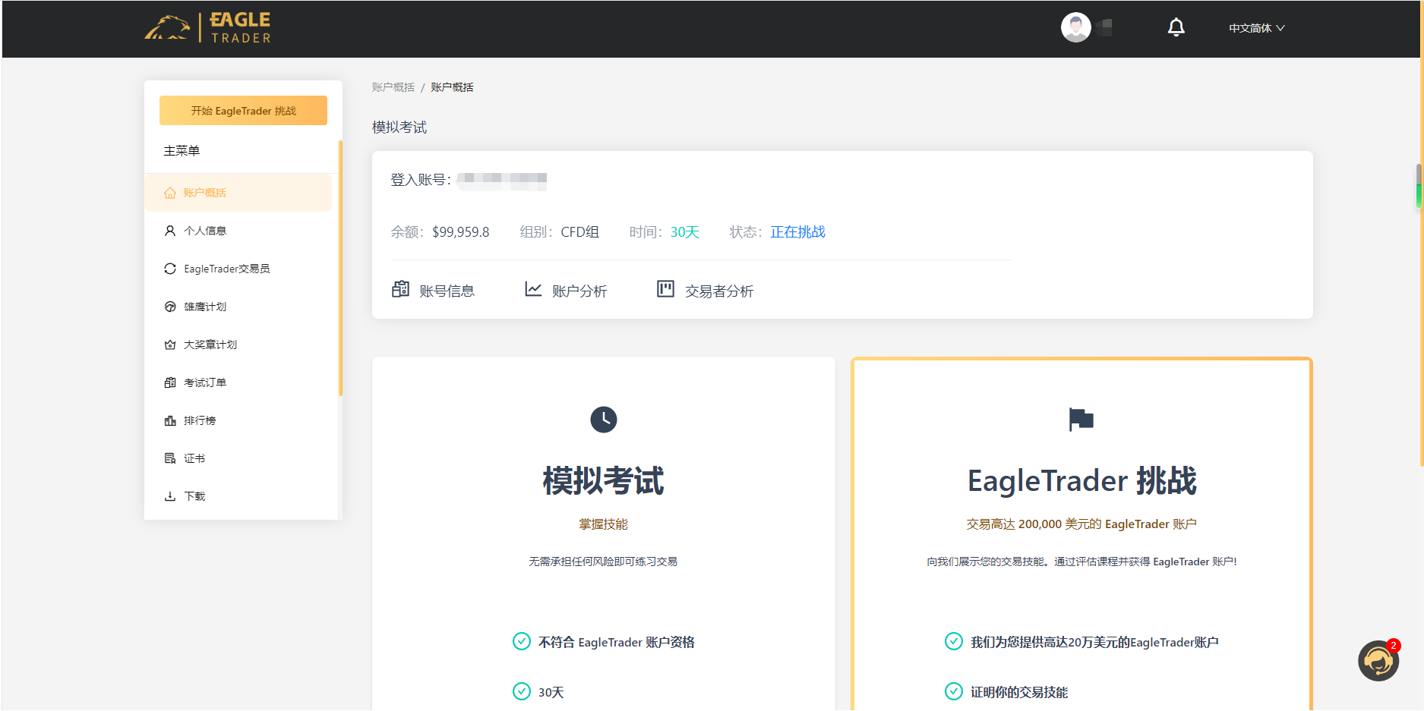Open the chat support bubble
This screenshot has width=1424, height=711.
coord(1378,660)
